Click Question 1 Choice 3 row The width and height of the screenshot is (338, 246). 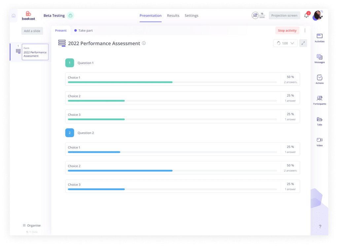click(183, 117)
